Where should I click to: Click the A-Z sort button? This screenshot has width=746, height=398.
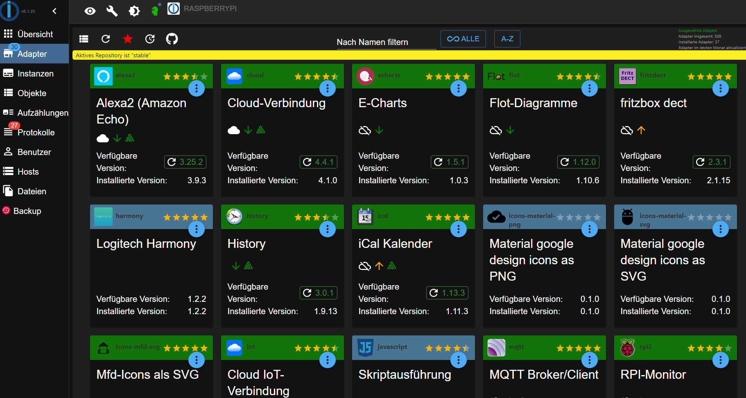tap(507, 39)
